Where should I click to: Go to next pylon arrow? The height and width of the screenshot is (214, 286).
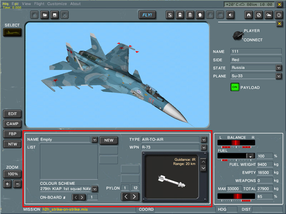(x=134, y=197)
